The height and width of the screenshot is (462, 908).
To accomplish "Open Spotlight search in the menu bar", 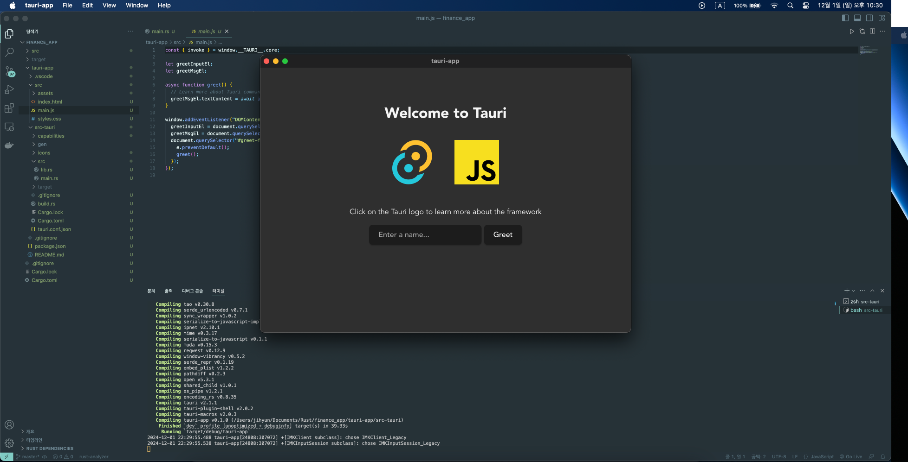I will click(x=790, y=6).
